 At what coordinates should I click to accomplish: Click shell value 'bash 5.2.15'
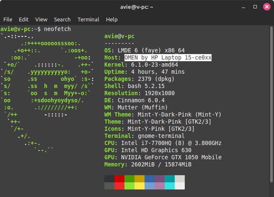click(x=146, y=86)
